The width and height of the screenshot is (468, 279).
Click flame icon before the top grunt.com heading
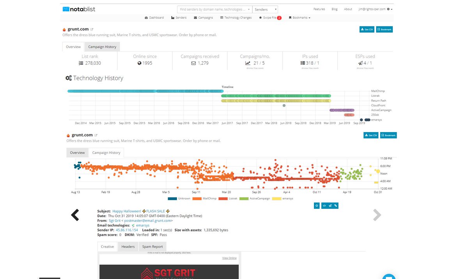64,29
